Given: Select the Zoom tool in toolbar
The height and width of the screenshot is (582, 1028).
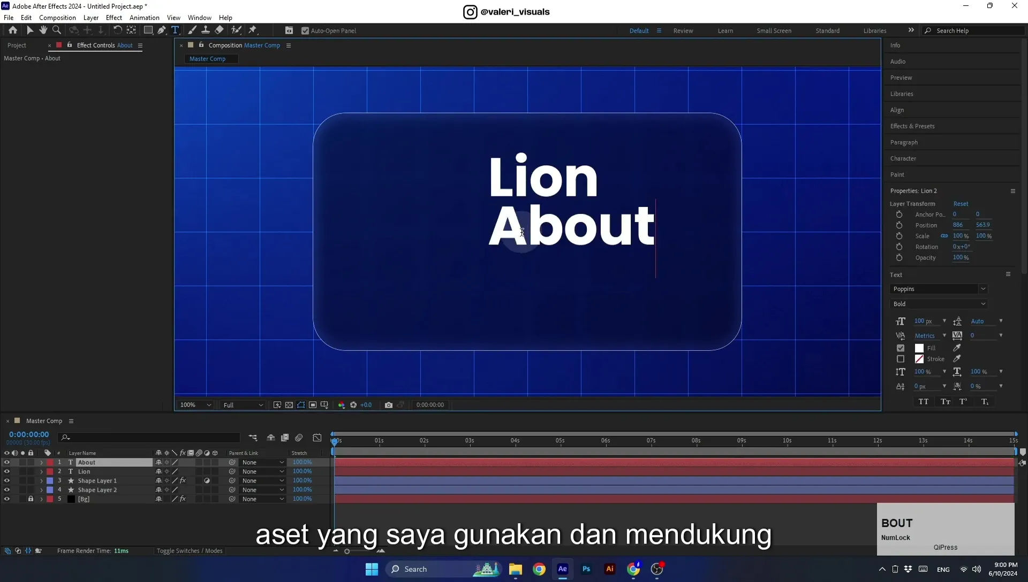Looking at the screenshot, I should pos(57,30).
